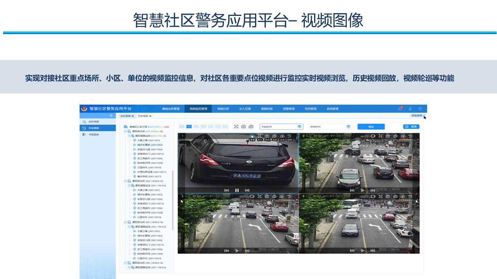
Task: Click the 回放 playback icon in pane 1
Action: [290, 136]
